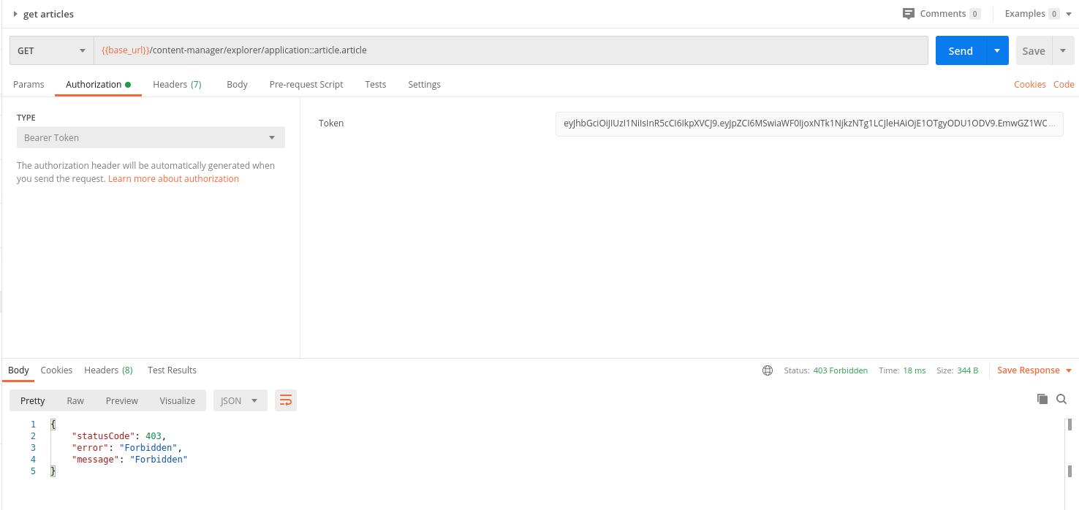
Task: Switch to the Params tab
Action: (x=29, y=84)
